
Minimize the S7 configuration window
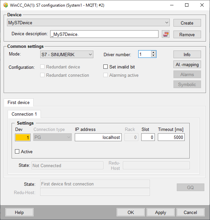coord(172,5)
